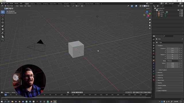Switch perspective/orthographic grid icon
This screenshot has height=103, width=184.
150,28
